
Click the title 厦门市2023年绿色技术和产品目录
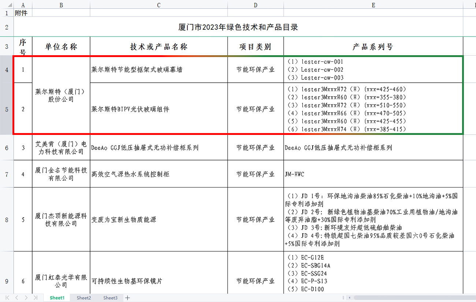coord(238,27)
